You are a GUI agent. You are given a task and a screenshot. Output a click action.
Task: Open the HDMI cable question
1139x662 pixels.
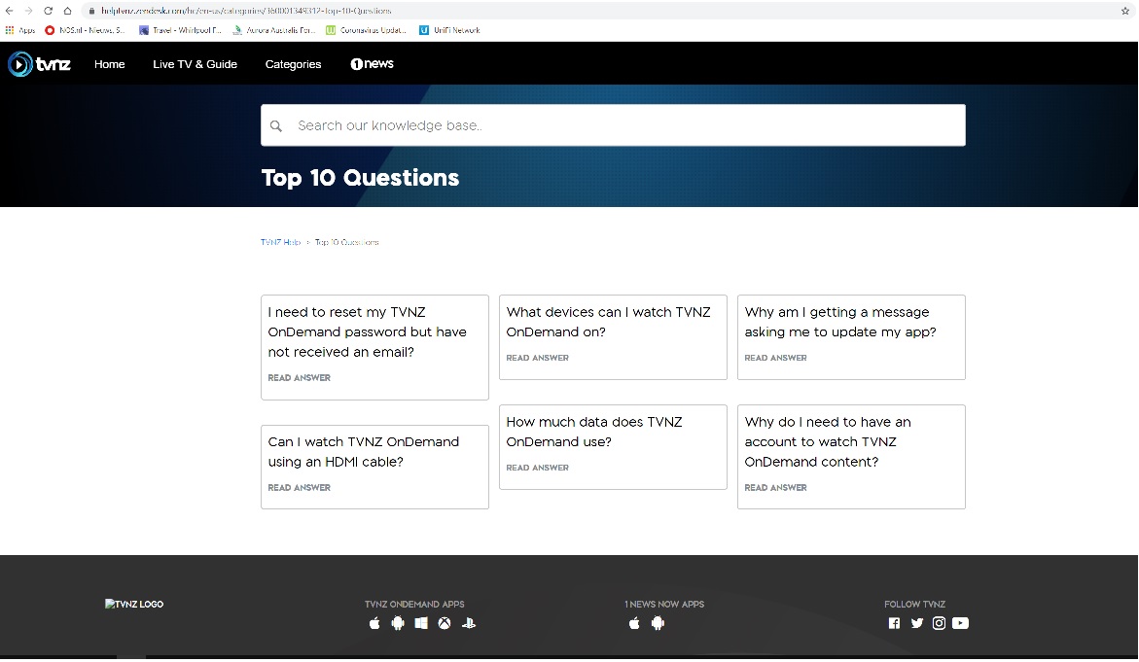click(x=363, y=452)
